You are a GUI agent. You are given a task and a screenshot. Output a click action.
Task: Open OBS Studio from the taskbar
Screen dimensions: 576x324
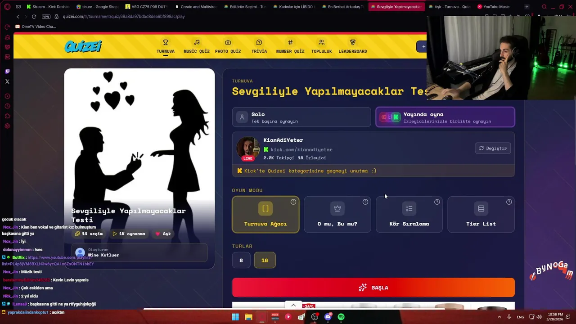click(315, 317)
